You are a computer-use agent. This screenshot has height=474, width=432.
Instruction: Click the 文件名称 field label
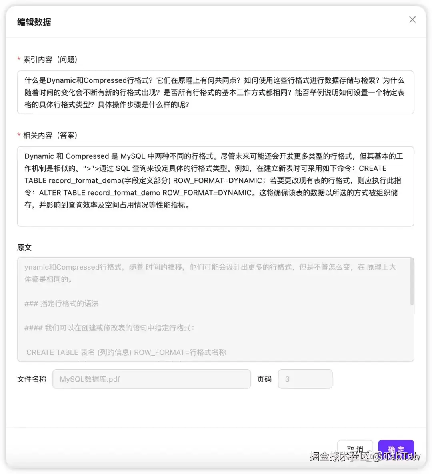click(32, 379)
